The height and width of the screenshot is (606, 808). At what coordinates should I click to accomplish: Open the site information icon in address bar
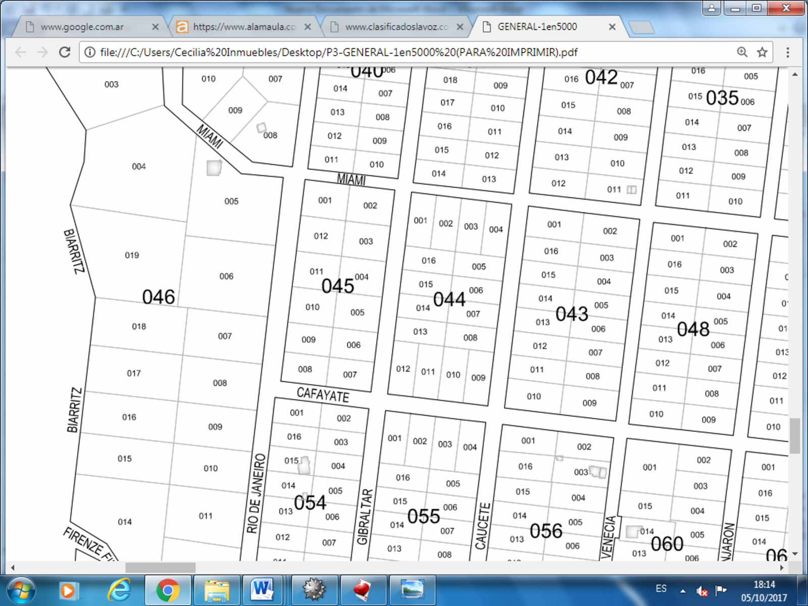coord(90,52)
